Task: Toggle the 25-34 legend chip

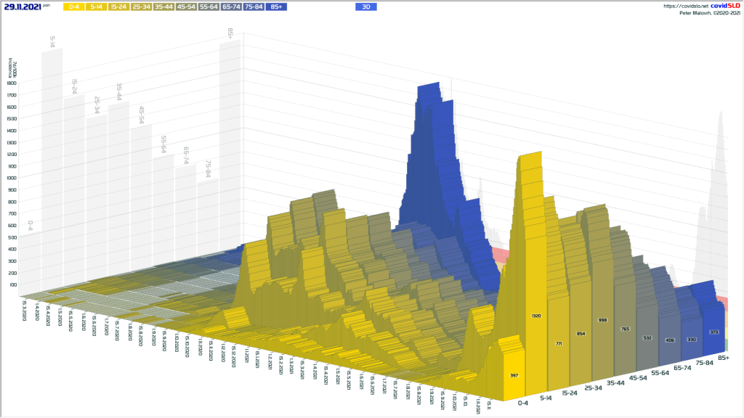Action: click(x=141, y=7)
